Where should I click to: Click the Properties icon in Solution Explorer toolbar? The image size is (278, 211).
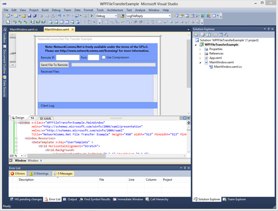click(196, 35)
